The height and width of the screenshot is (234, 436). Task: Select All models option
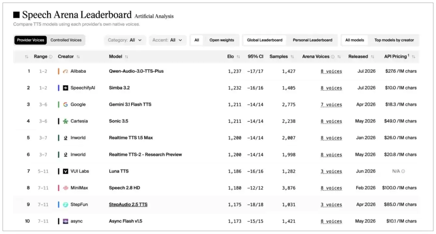click(x=355, y=40)
